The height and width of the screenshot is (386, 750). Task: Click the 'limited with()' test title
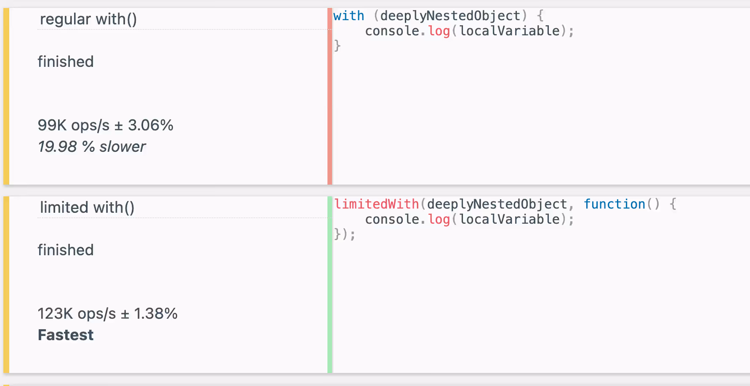coord(87,208)
